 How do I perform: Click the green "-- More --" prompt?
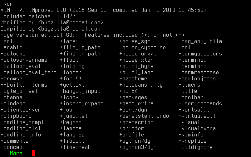(16, 153)
